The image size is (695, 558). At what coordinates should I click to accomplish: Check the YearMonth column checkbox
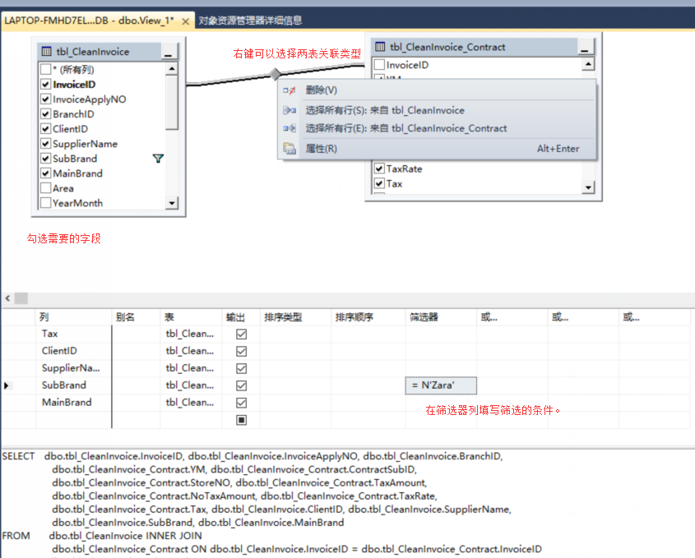pyautogui.click(x=46, y=203)
